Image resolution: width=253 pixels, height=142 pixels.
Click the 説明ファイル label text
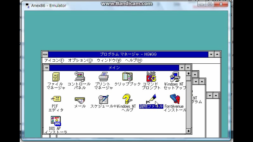click(151, 106)
